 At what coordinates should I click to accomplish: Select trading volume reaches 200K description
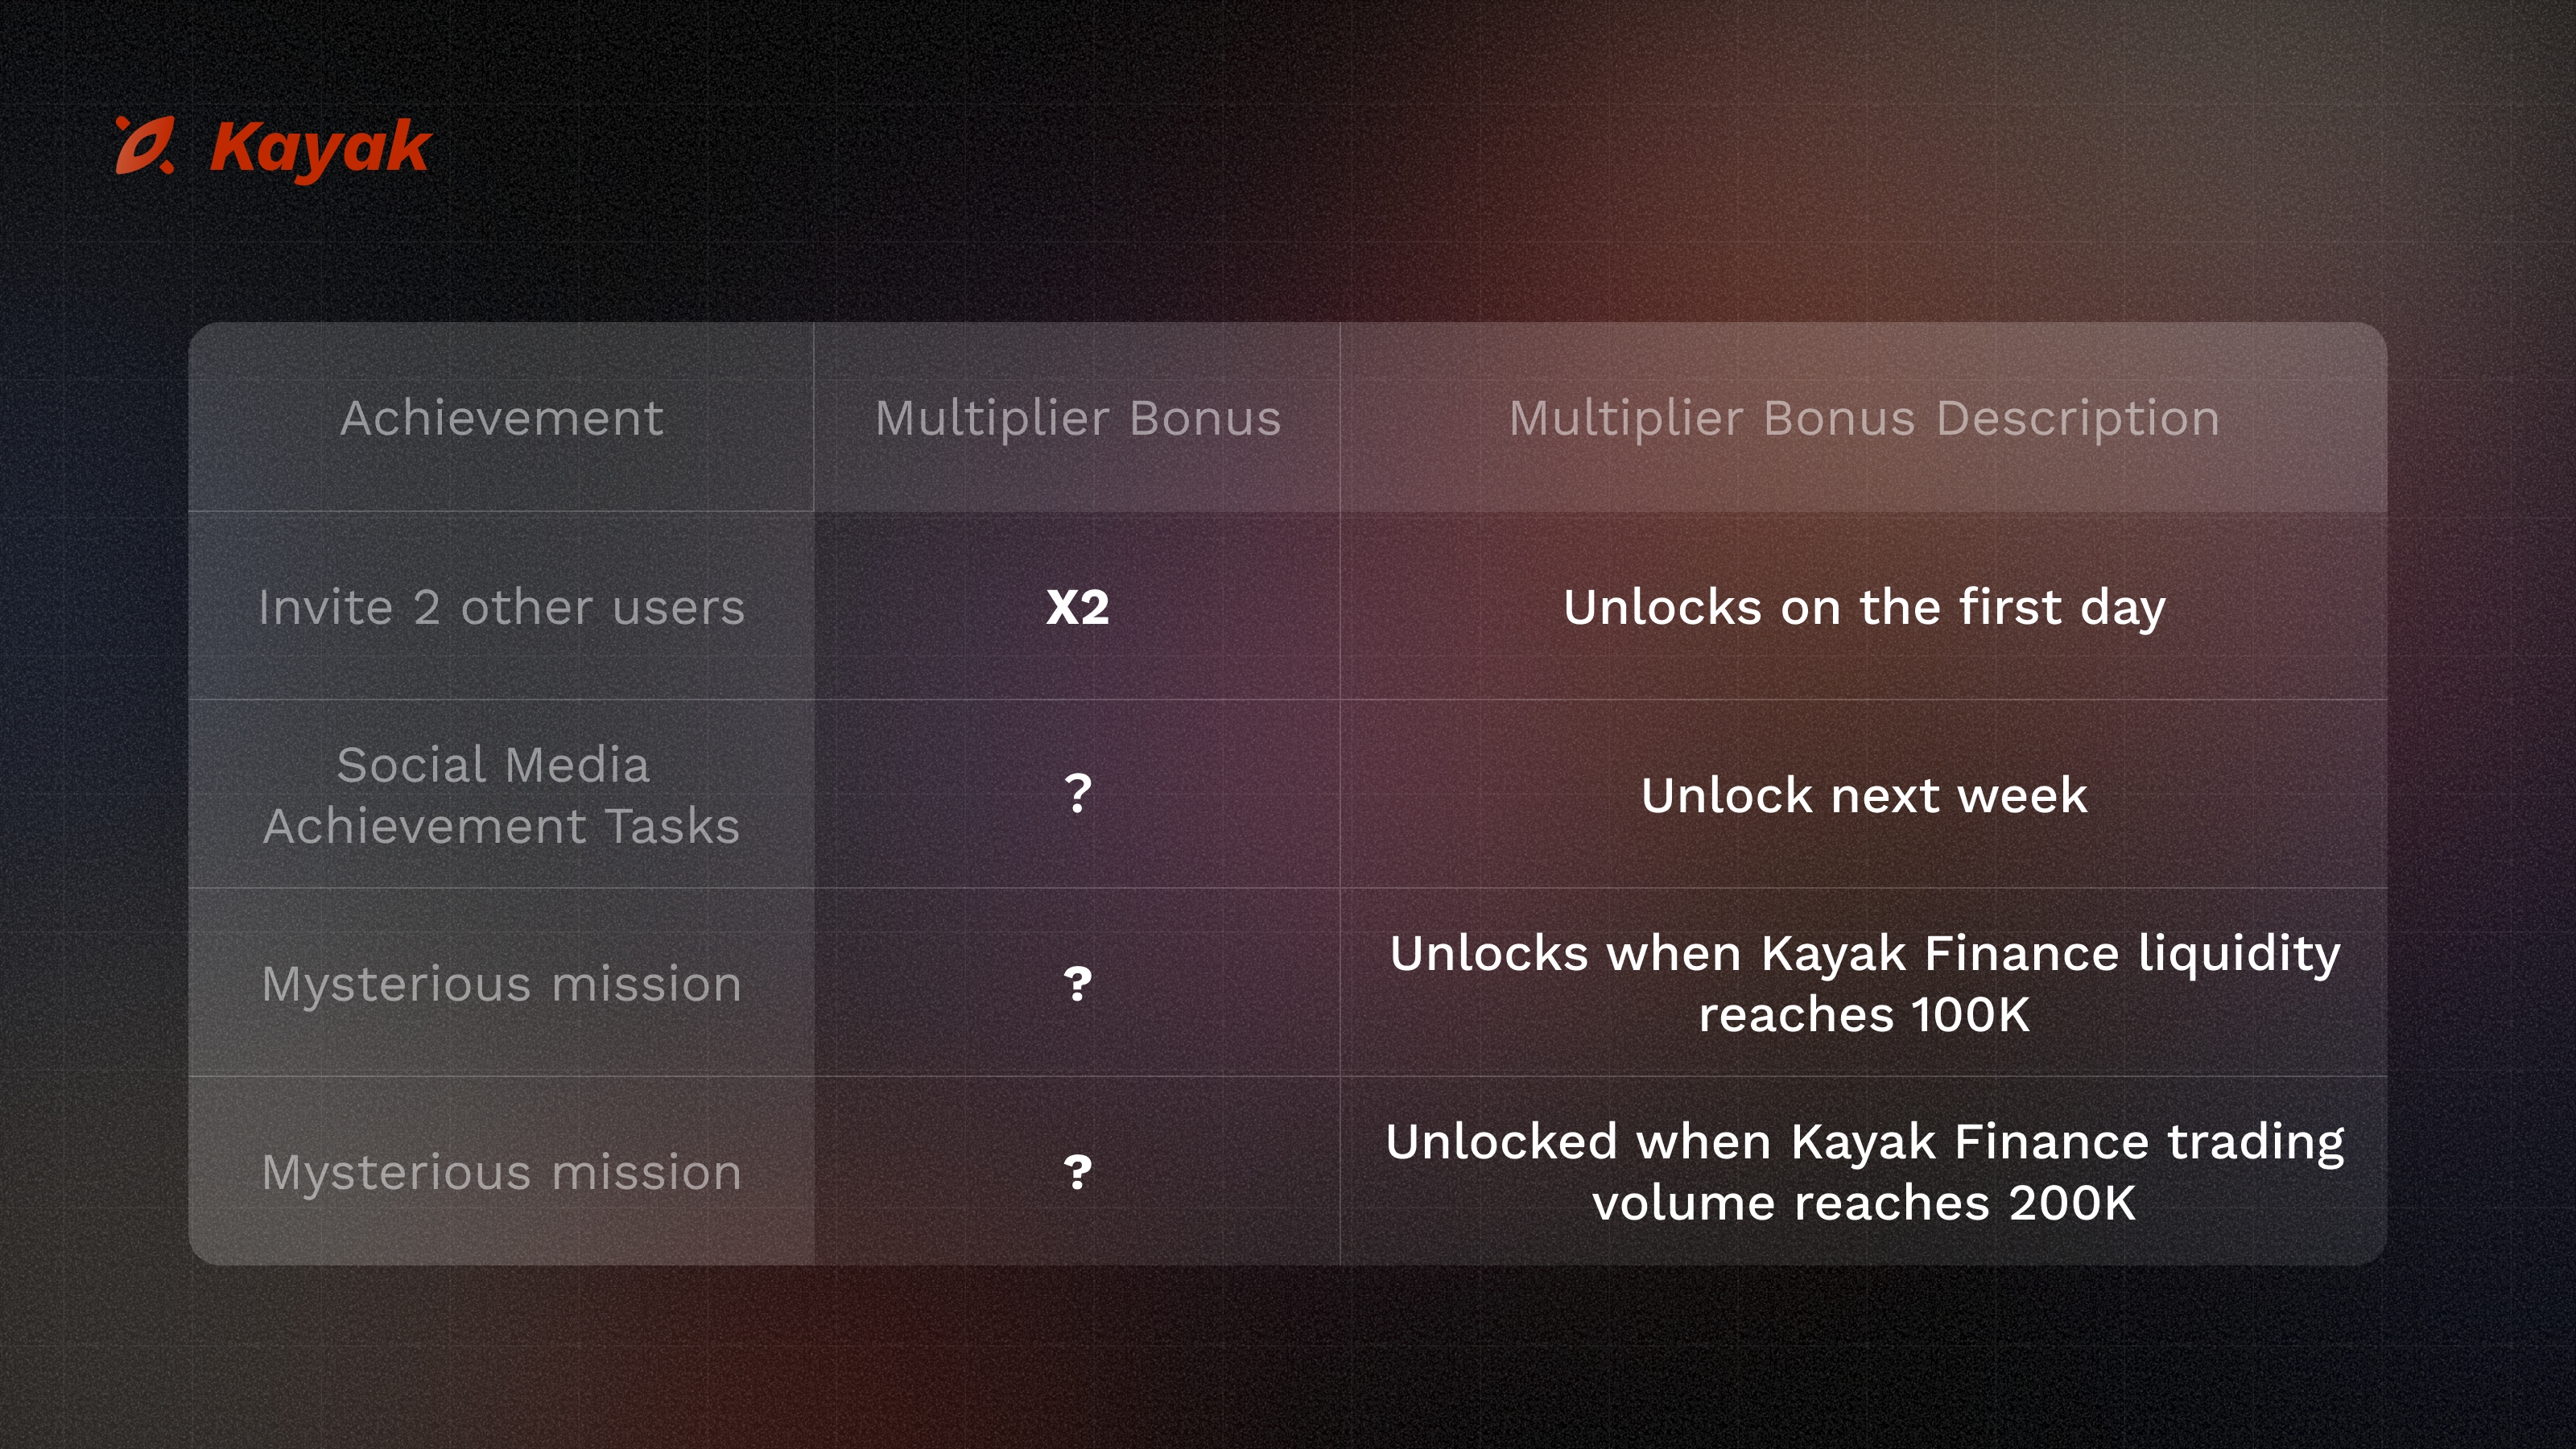coord(1864,1172)
